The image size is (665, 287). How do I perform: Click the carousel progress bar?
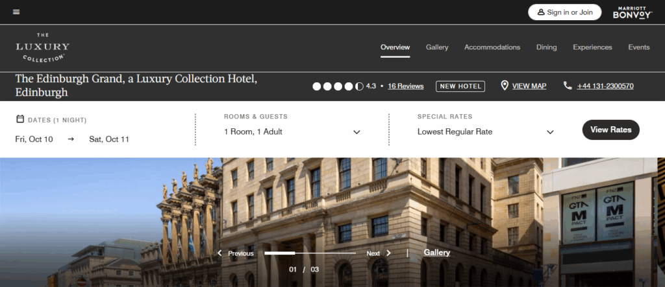coord(310,253)
